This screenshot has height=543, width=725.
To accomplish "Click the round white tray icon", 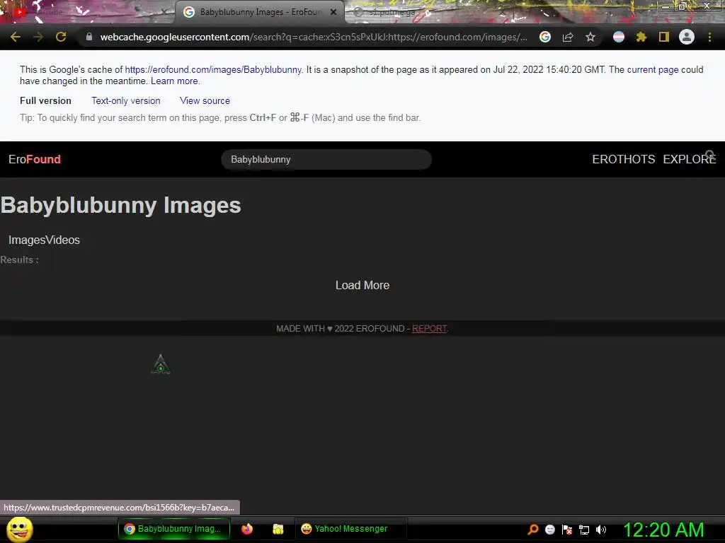I will [x=549, y=529].
